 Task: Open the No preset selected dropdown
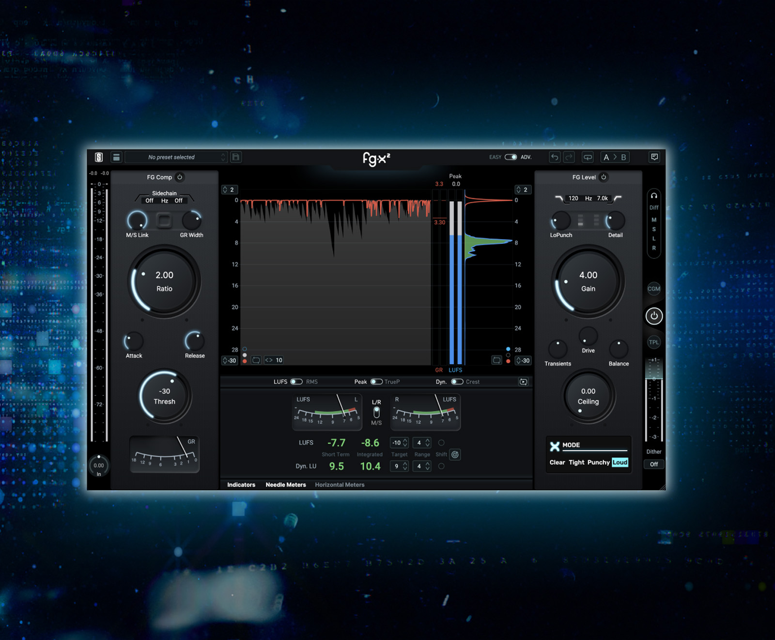tap(175, 157)
